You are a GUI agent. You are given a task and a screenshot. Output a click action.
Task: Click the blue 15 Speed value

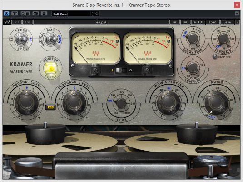(x=30, y=39)
